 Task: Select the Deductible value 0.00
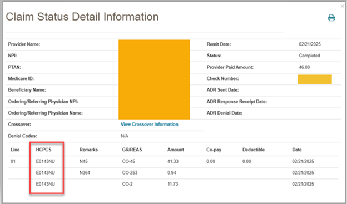(246, 161)
